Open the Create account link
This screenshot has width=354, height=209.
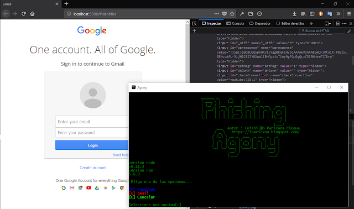coord(93,168)
